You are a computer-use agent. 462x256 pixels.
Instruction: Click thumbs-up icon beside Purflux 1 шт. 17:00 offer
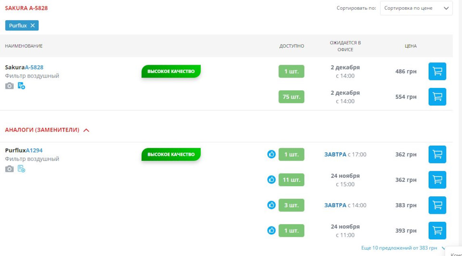[271, 154]
